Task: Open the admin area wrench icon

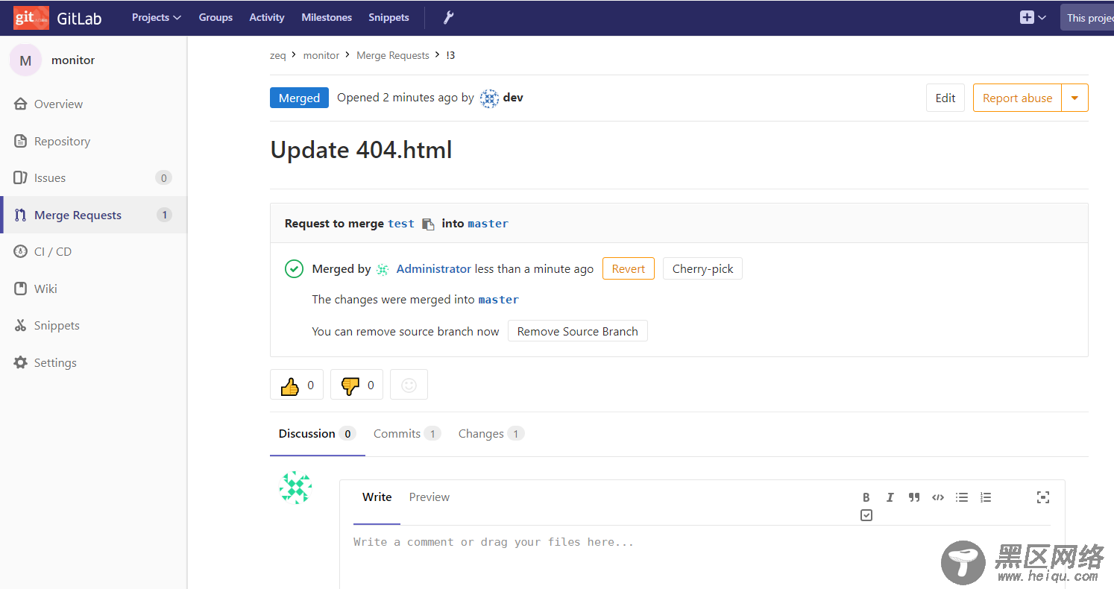Action: pyautogui.click(x=449, y=17)
